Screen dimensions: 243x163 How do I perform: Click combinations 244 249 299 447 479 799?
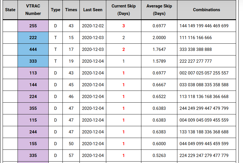[x=204, y=108]
